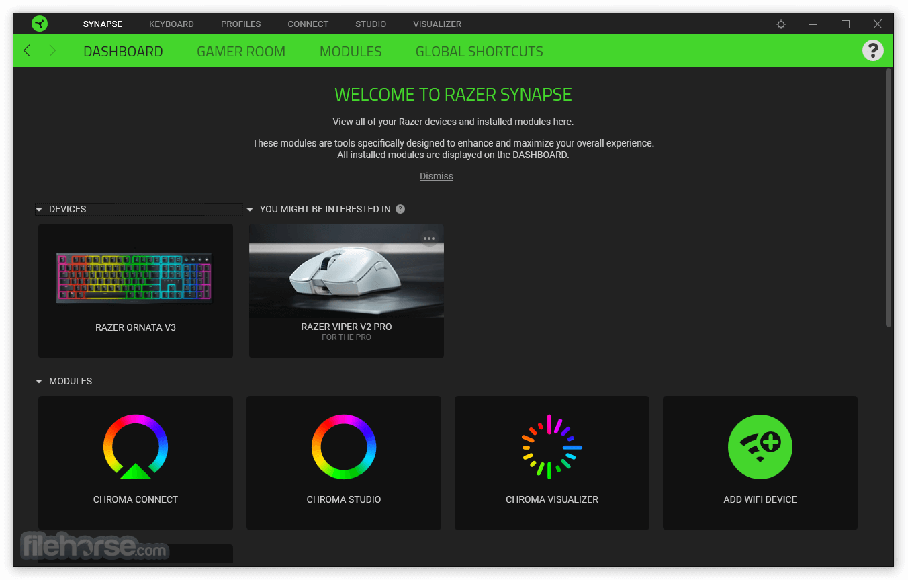Viewport: 908px width, 580px height.
Task: Open the settings gear icon
Action: 781,24
